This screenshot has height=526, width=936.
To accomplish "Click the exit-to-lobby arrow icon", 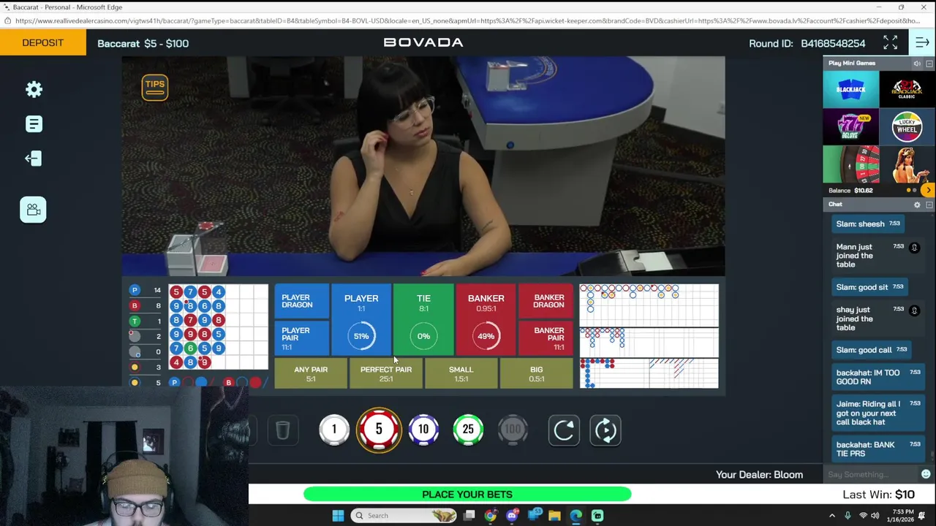I will click(33, 159).
